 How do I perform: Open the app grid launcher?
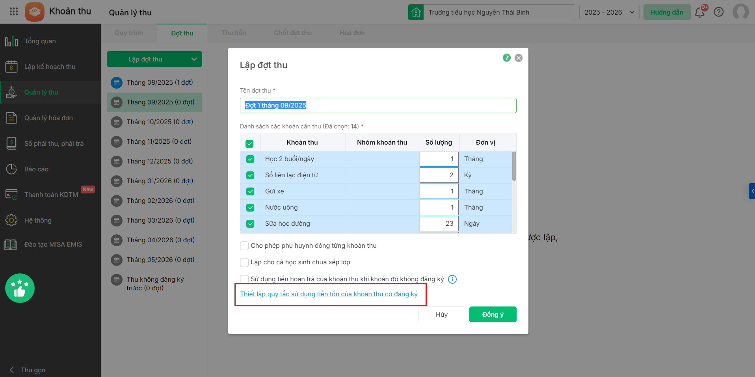(14, 11)
